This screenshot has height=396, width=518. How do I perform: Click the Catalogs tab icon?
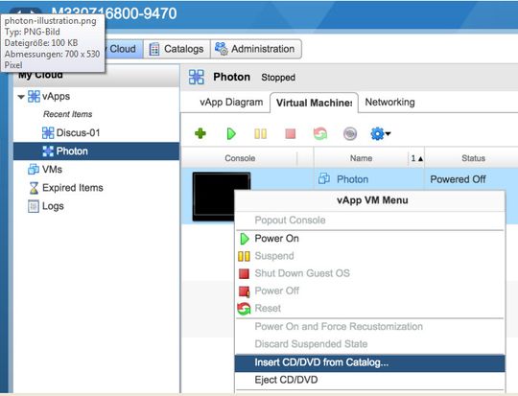click(x=154, y=49)
